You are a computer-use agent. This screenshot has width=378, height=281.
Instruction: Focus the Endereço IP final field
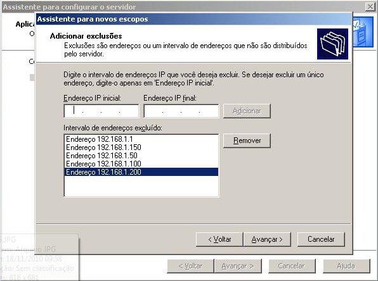click(x=181, y=111)
